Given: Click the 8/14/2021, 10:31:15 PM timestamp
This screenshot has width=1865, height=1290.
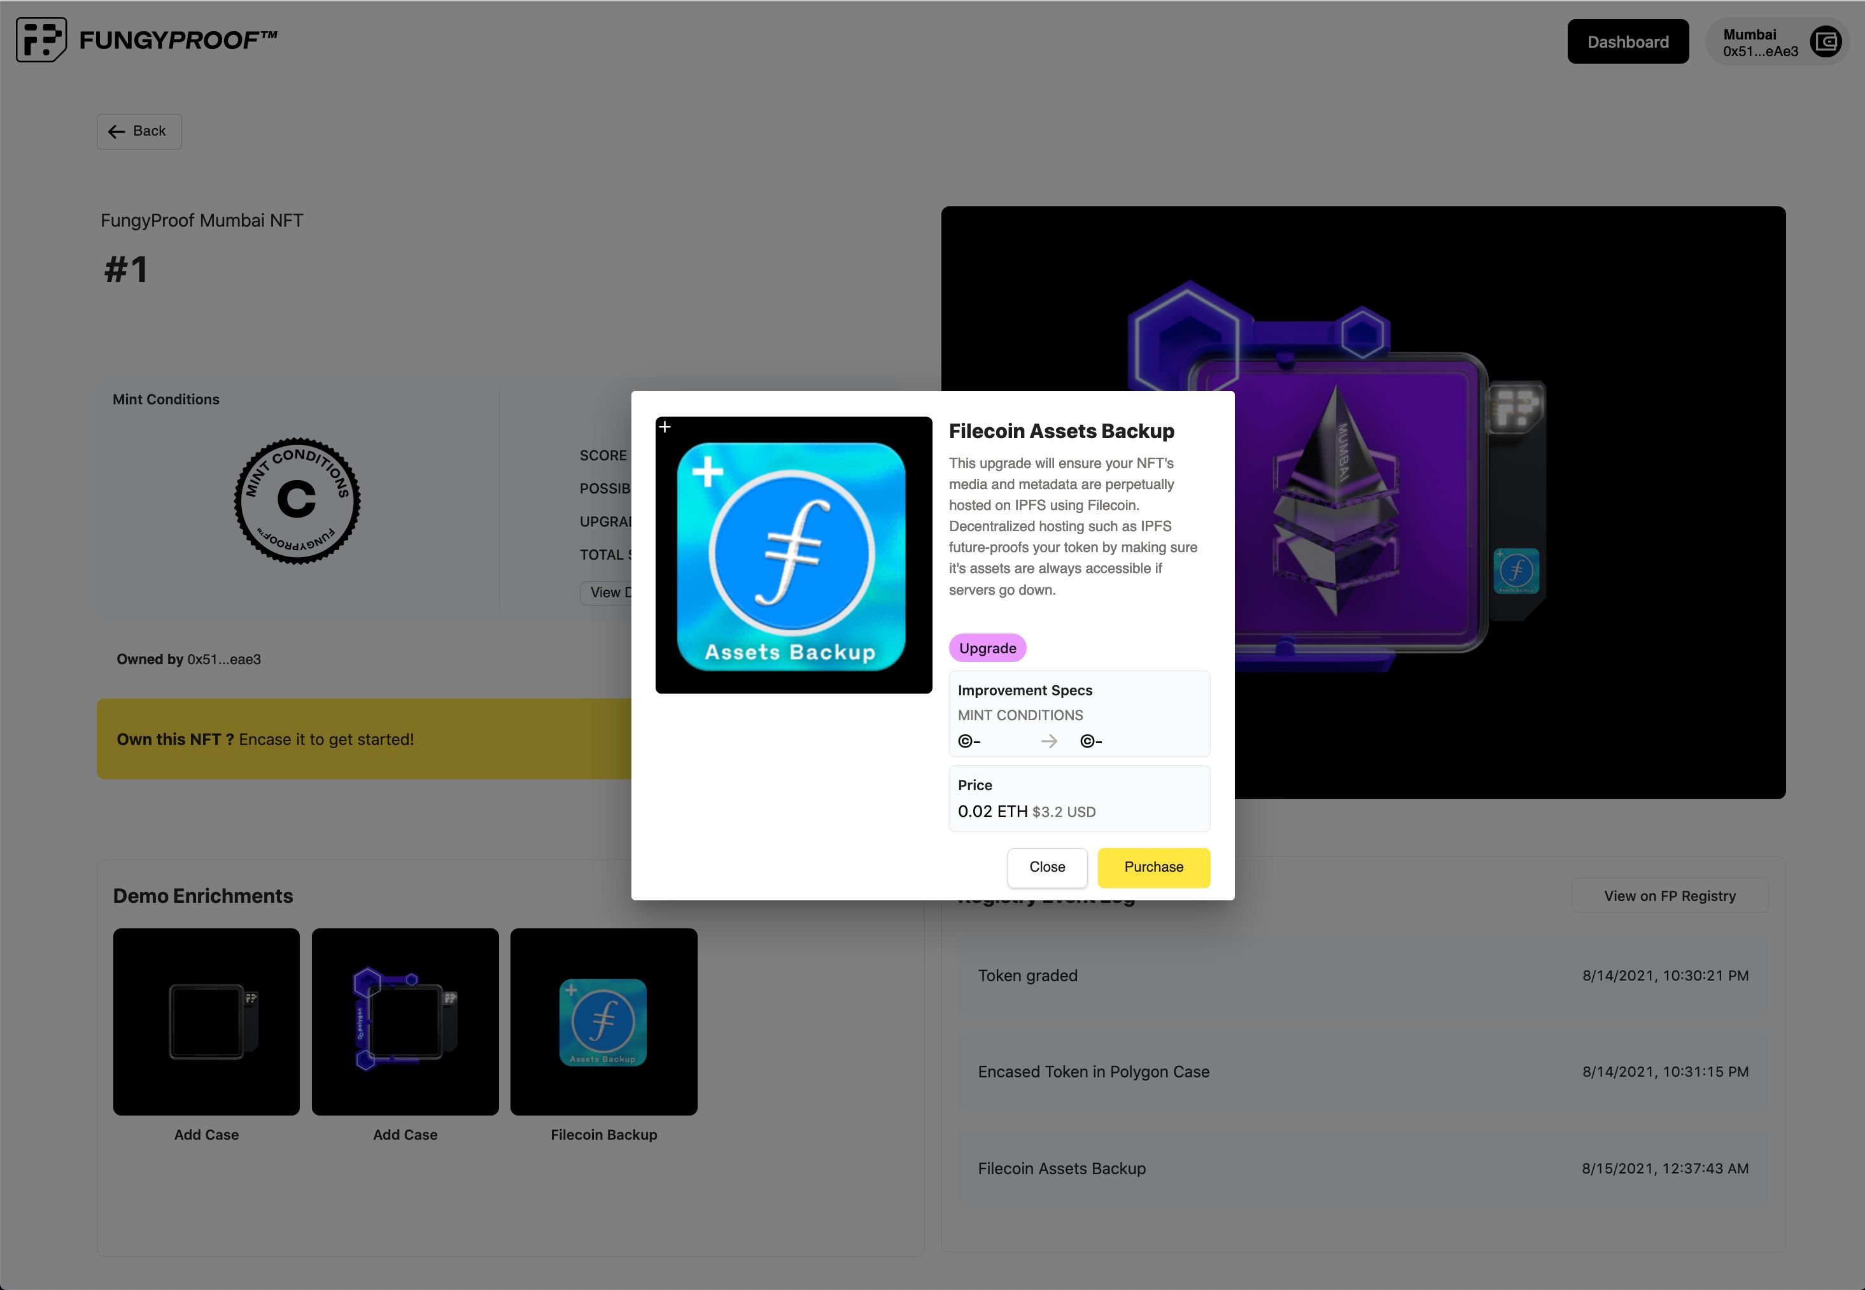Looking at the screenshot, I should (x=1665, y=1072).
